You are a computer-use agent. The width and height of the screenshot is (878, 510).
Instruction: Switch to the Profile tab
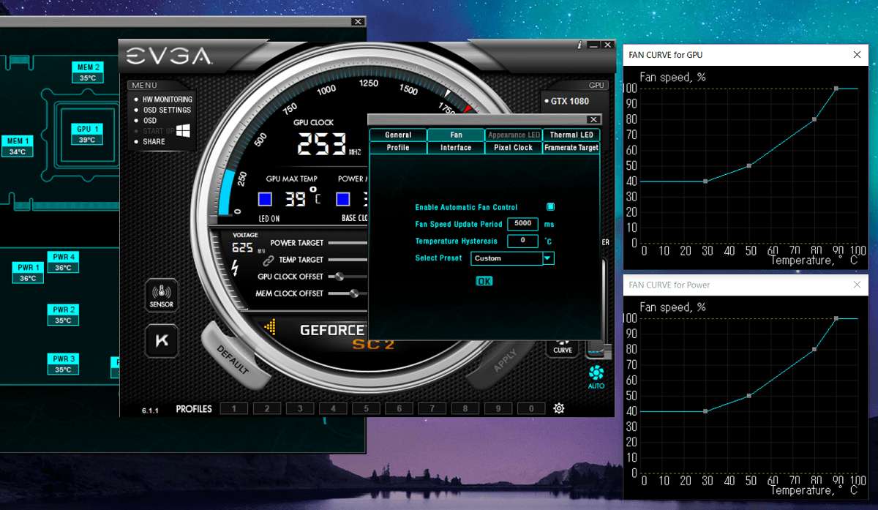click(x=398, y=147)
